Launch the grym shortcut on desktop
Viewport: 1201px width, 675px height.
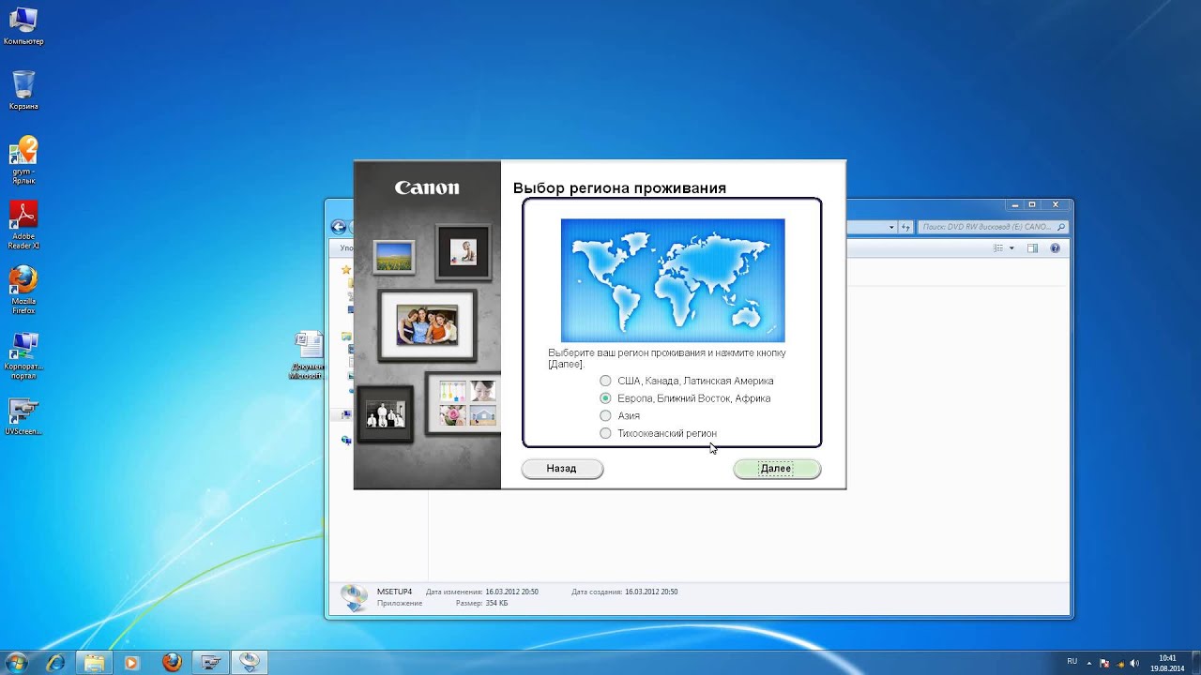pos(23,161)
